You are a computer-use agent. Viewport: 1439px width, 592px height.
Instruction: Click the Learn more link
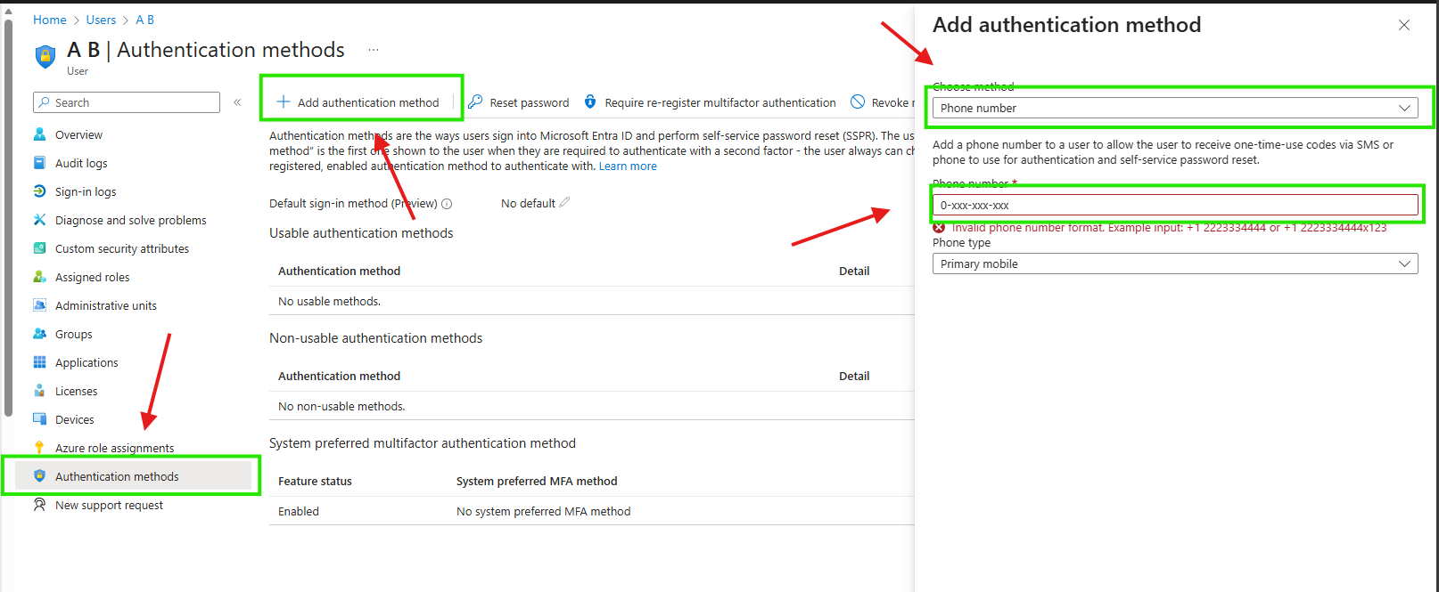(x=628, y=166)
